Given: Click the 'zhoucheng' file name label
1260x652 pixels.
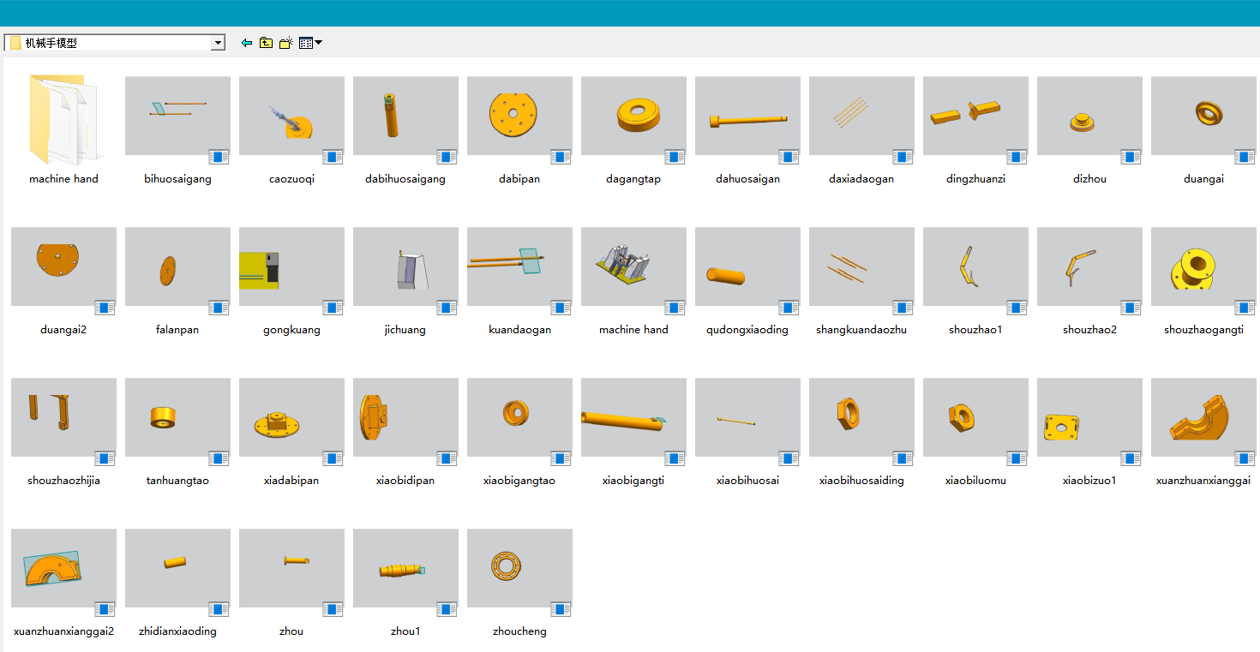Looking at the screenshot, I should click(519, 631).
